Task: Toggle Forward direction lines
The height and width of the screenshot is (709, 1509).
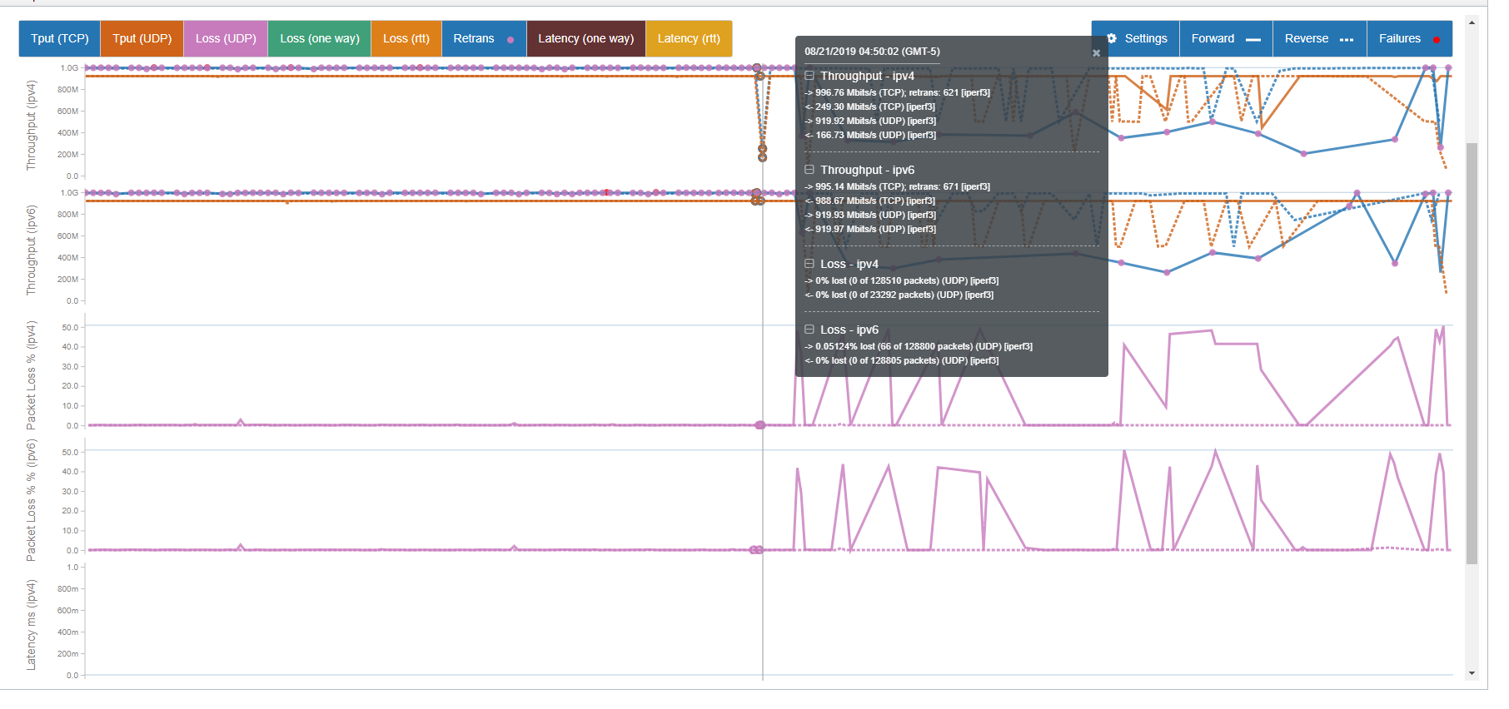Action: click(x=1226, y=38)
